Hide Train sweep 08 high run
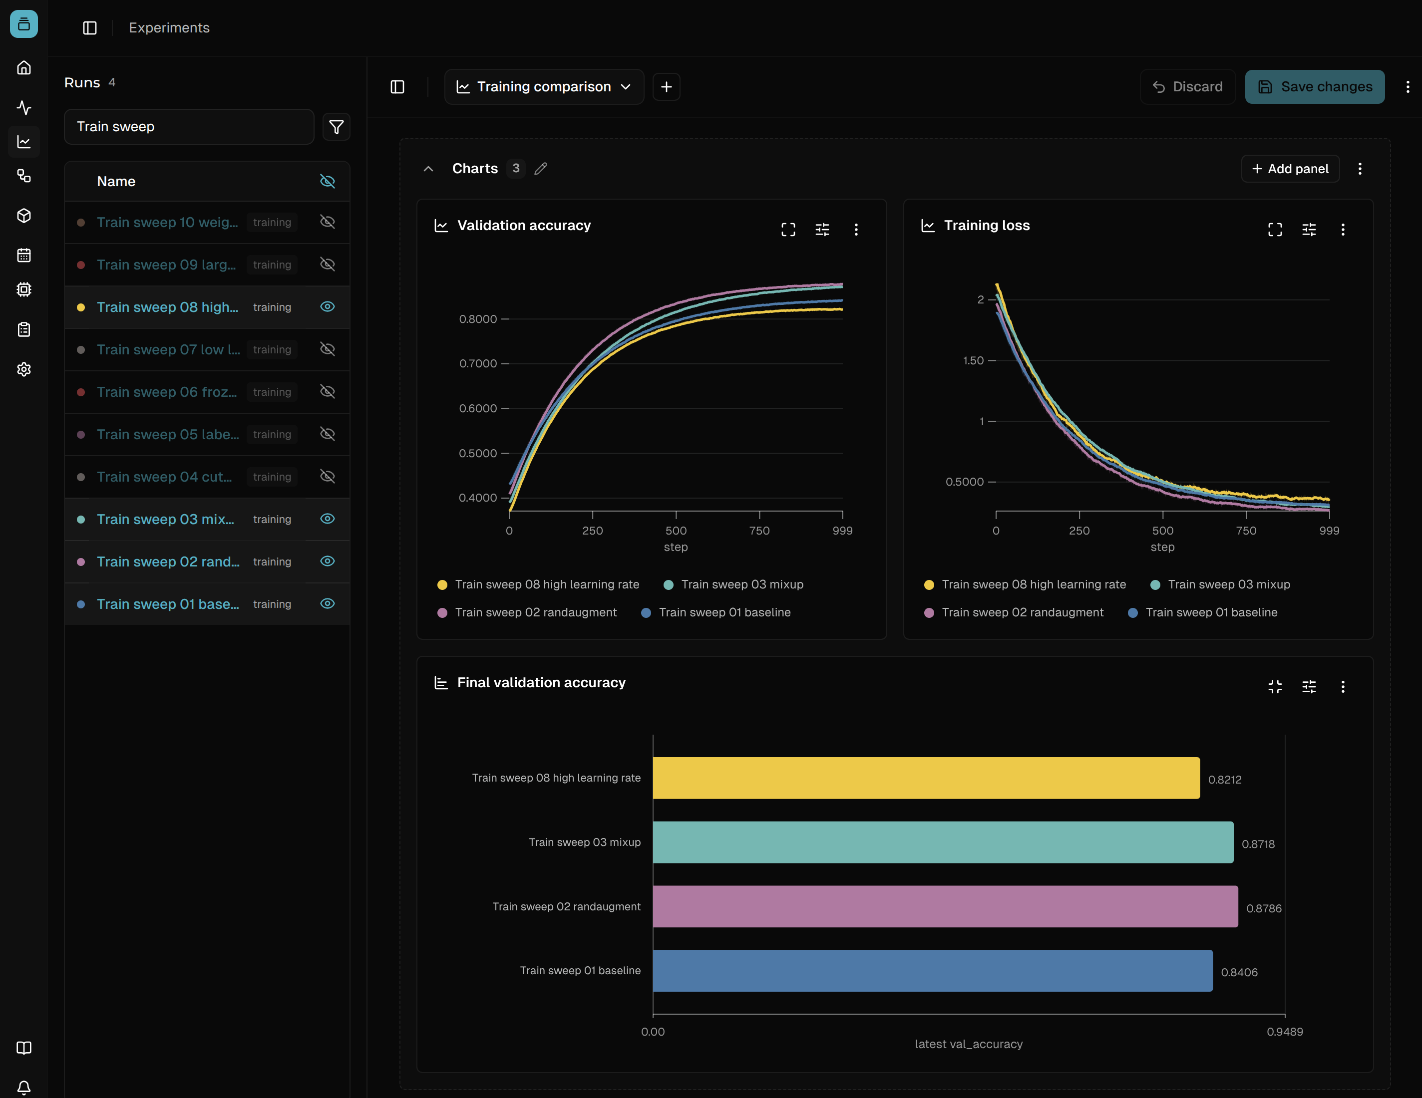The width and height of the screenshot is (1422, 1098). click(328, 306)
